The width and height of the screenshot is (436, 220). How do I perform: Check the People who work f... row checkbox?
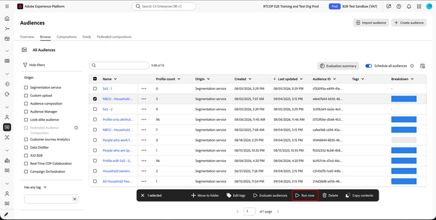[95, 140]
